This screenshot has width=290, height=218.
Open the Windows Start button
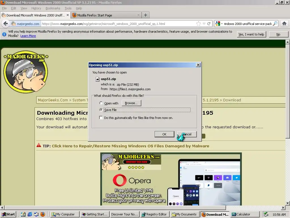(8, 214)
